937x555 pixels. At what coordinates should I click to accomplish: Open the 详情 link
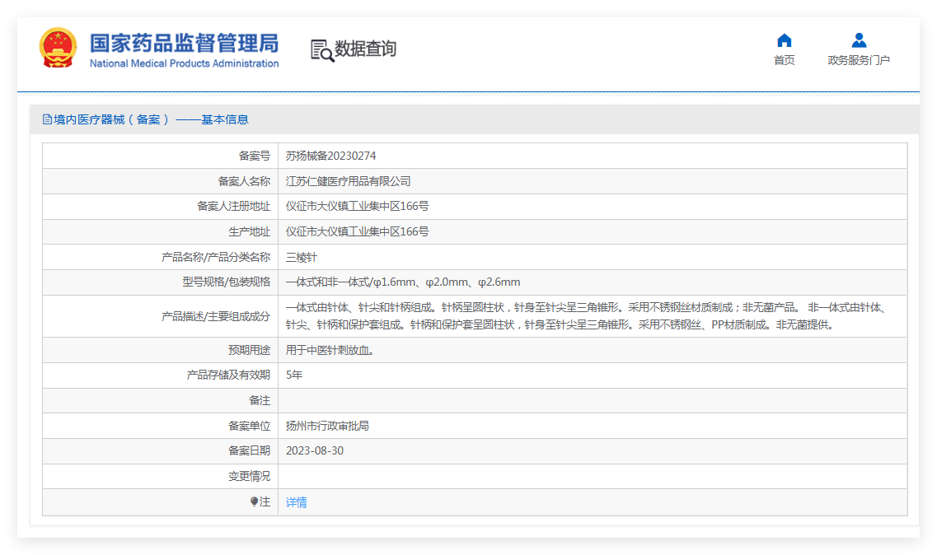297,502
